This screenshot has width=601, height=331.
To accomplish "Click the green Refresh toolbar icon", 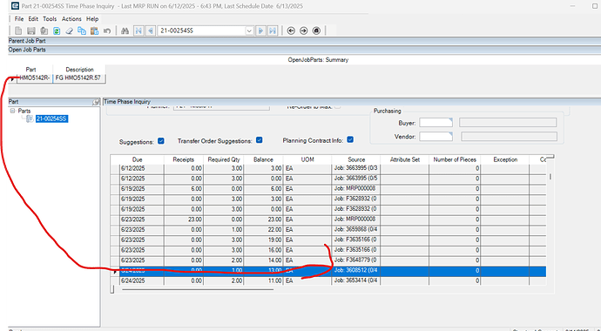I will 57,30.
